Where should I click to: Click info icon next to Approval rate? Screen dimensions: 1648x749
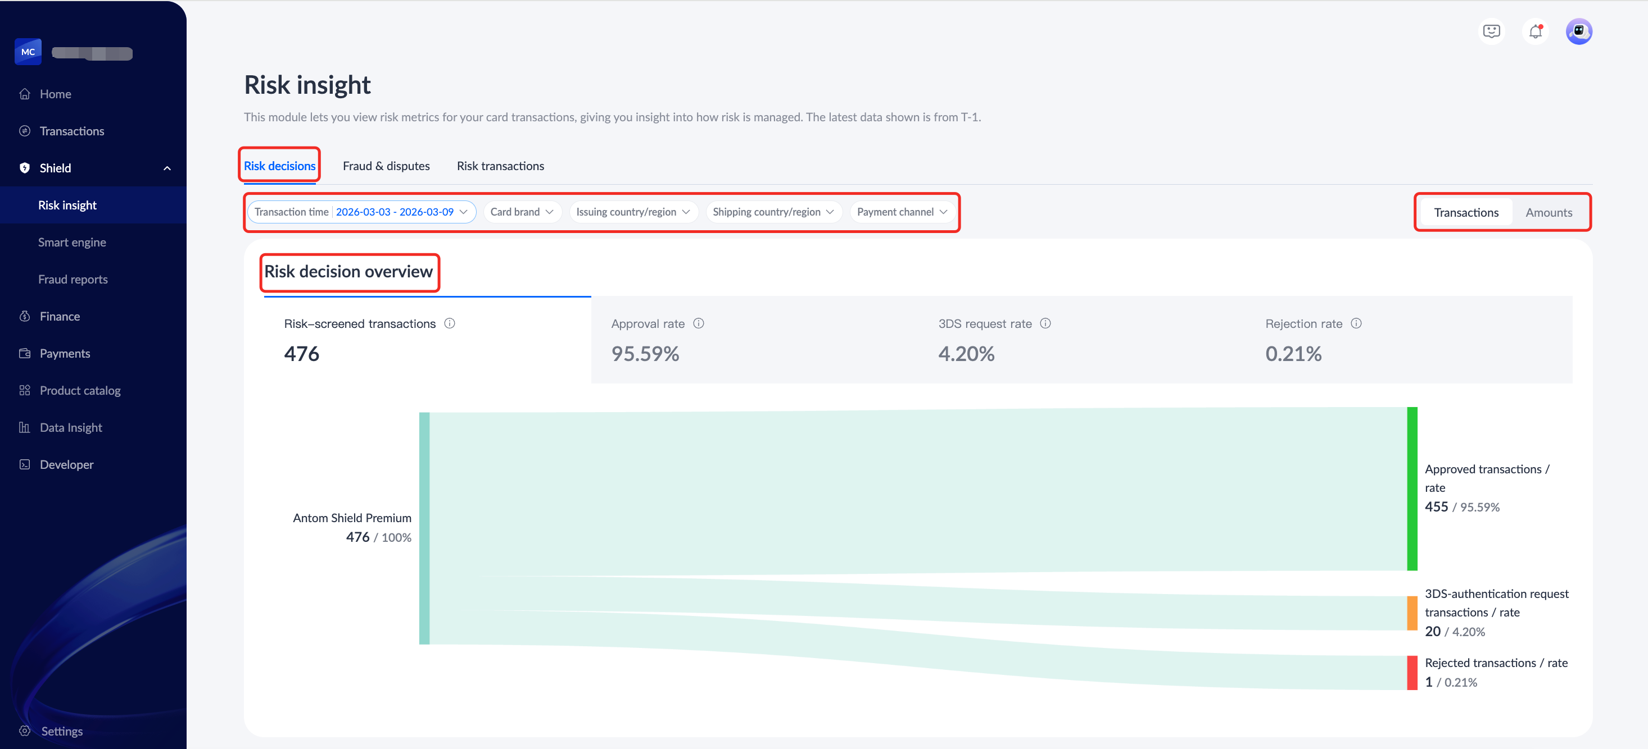pyautogui.click(x=699, y=323)
